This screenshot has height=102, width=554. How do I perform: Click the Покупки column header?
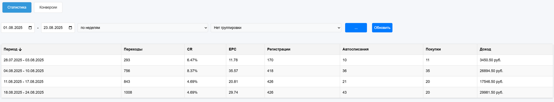[x=433, y=49]
